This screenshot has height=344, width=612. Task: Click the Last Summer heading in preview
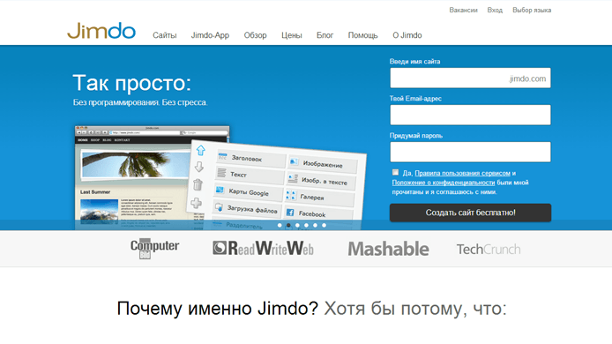point(95,191)
